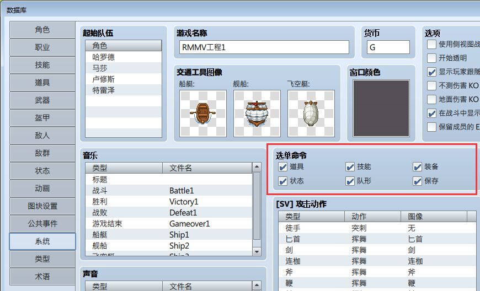The height and width of the screenshot is (291, 480).
Task: Select the 鞭 attack motion row
Action: 377,283
